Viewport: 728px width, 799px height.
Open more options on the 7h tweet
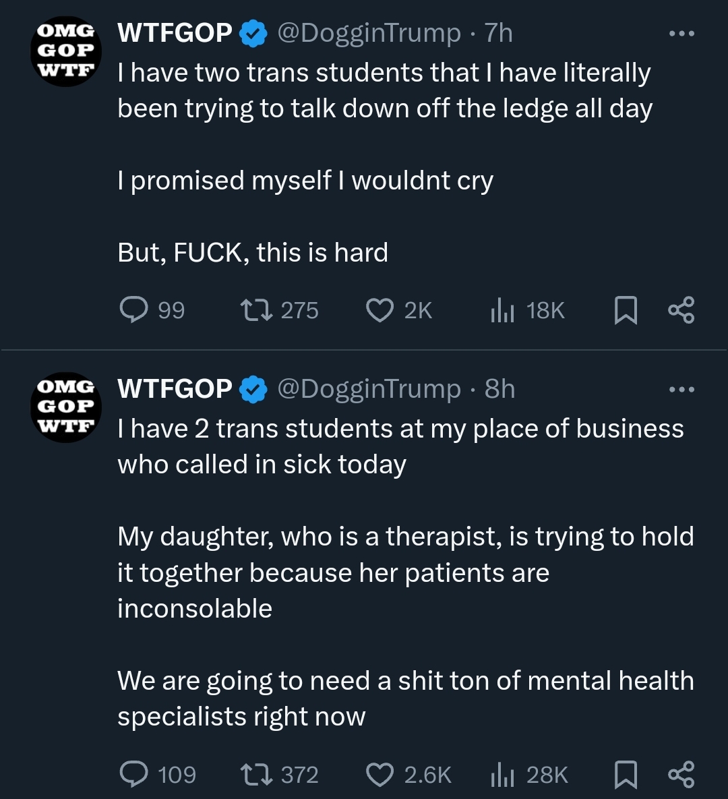681,33
